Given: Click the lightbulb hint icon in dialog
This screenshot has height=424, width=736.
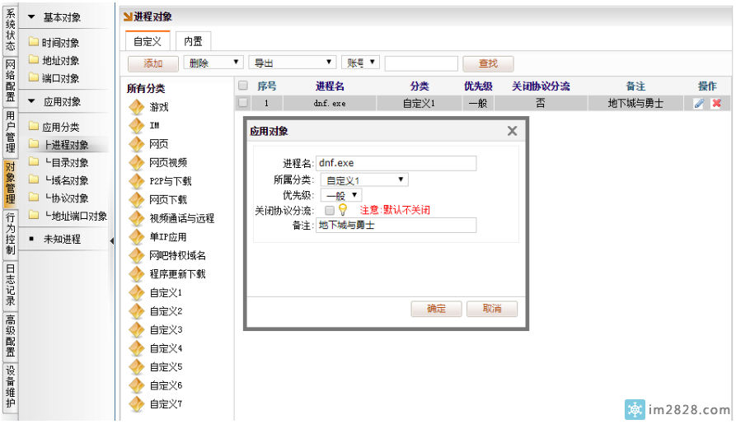Looking at the screenshot, I should (343, 210).
